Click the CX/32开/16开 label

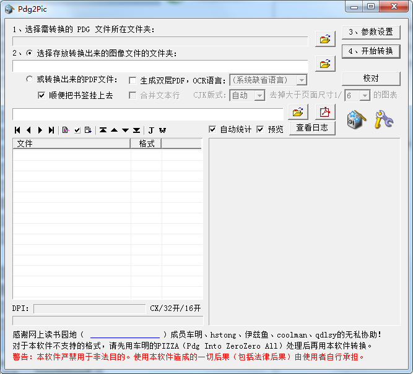(175, 308)
